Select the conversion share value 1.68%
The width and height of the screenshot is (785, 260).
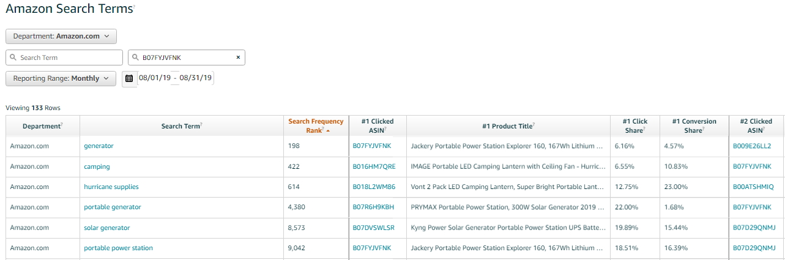(x=674, y=207)
